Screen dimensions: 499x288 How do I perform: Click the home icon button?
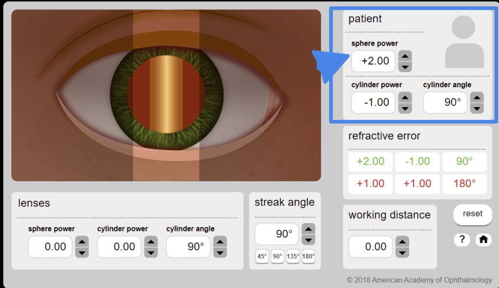(x=483, y=240)
